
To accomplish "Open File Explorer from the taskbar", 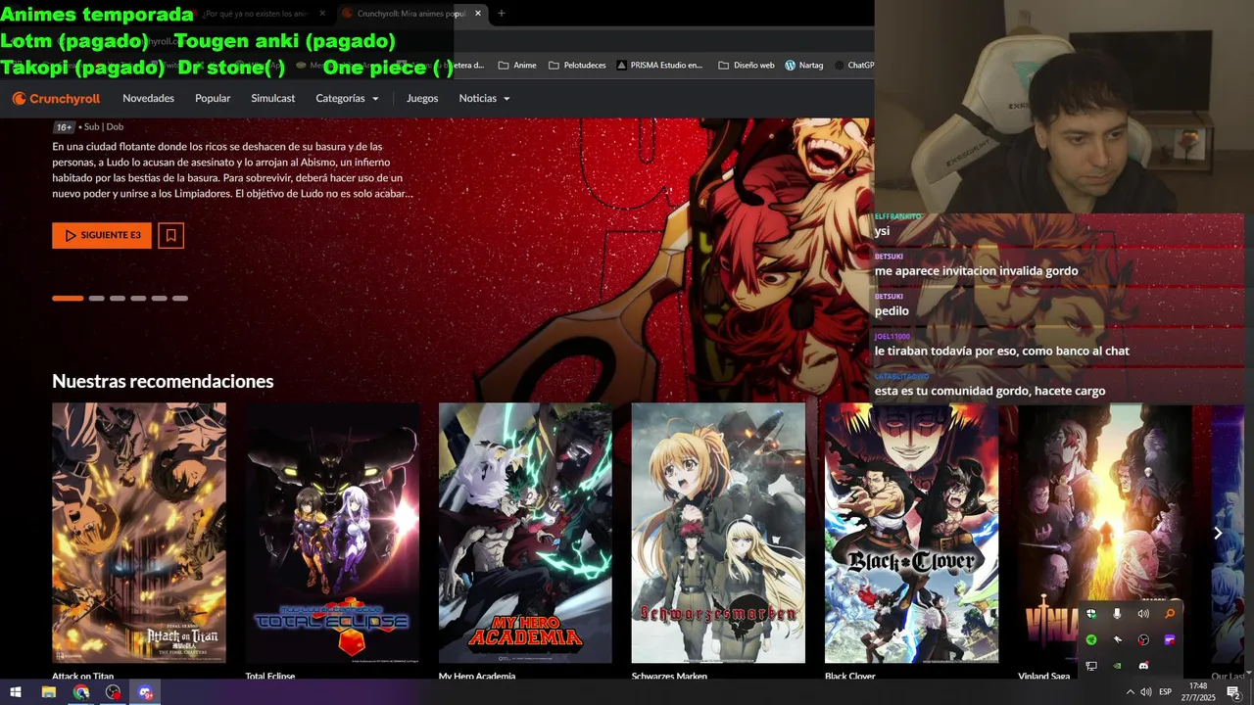I will (x=48, y=692).
